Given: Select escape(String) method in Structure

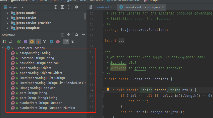Looking at the screenshot, I should point(35,53).
